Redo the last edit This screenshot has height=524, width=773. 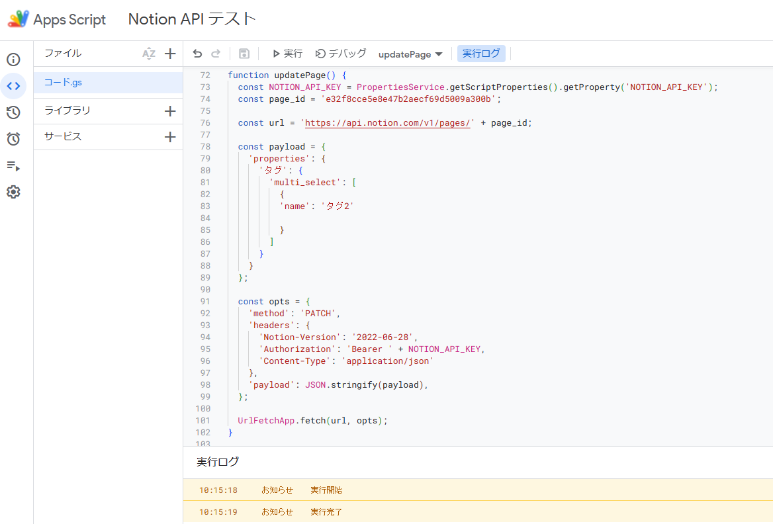(216, 54)
